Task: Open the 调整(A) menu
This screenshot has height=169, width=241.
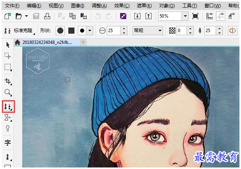Action: pyautogui.click(x=99, y=6)
